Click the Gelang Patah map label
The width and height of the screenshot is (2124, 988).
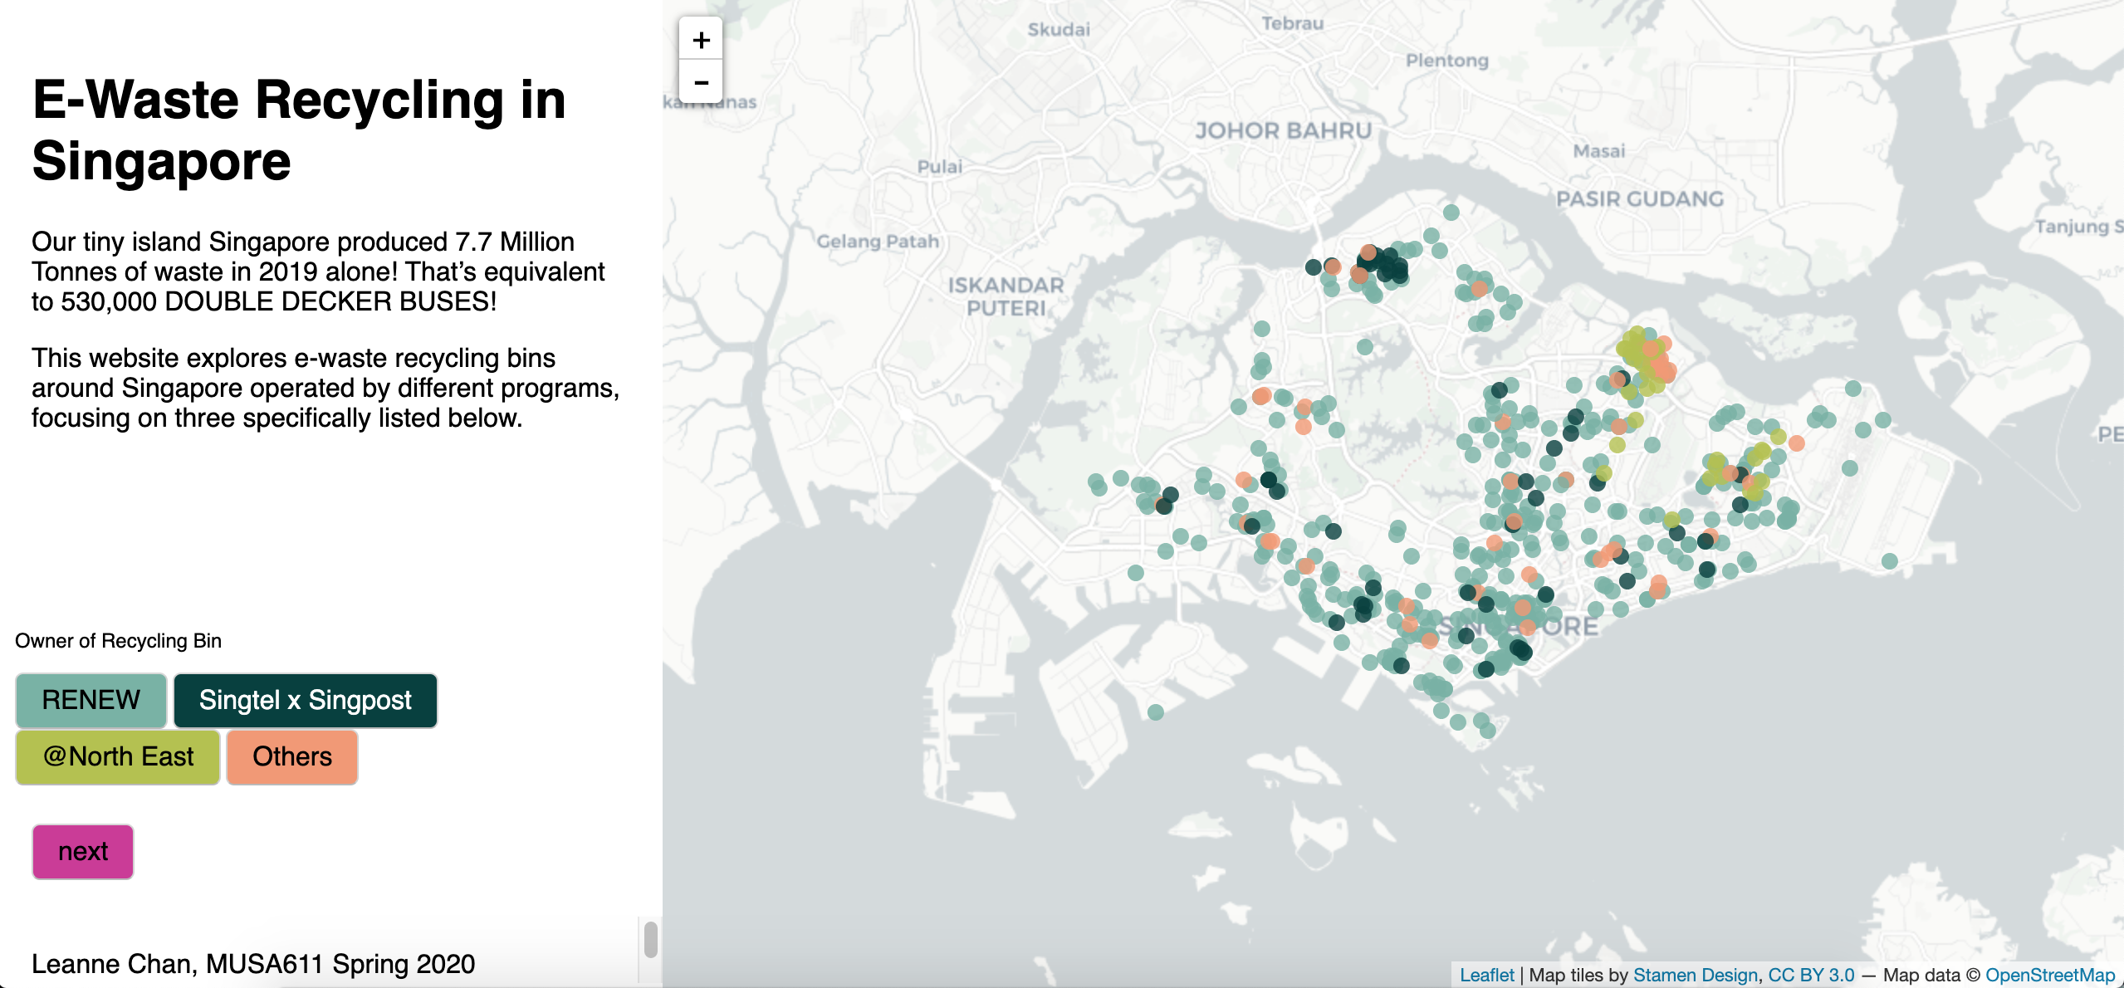[x=878, y=242]
